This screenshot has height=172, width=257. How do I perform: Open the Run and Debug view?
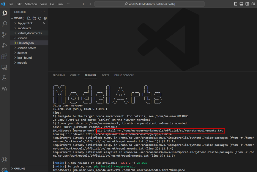[4, 46]
